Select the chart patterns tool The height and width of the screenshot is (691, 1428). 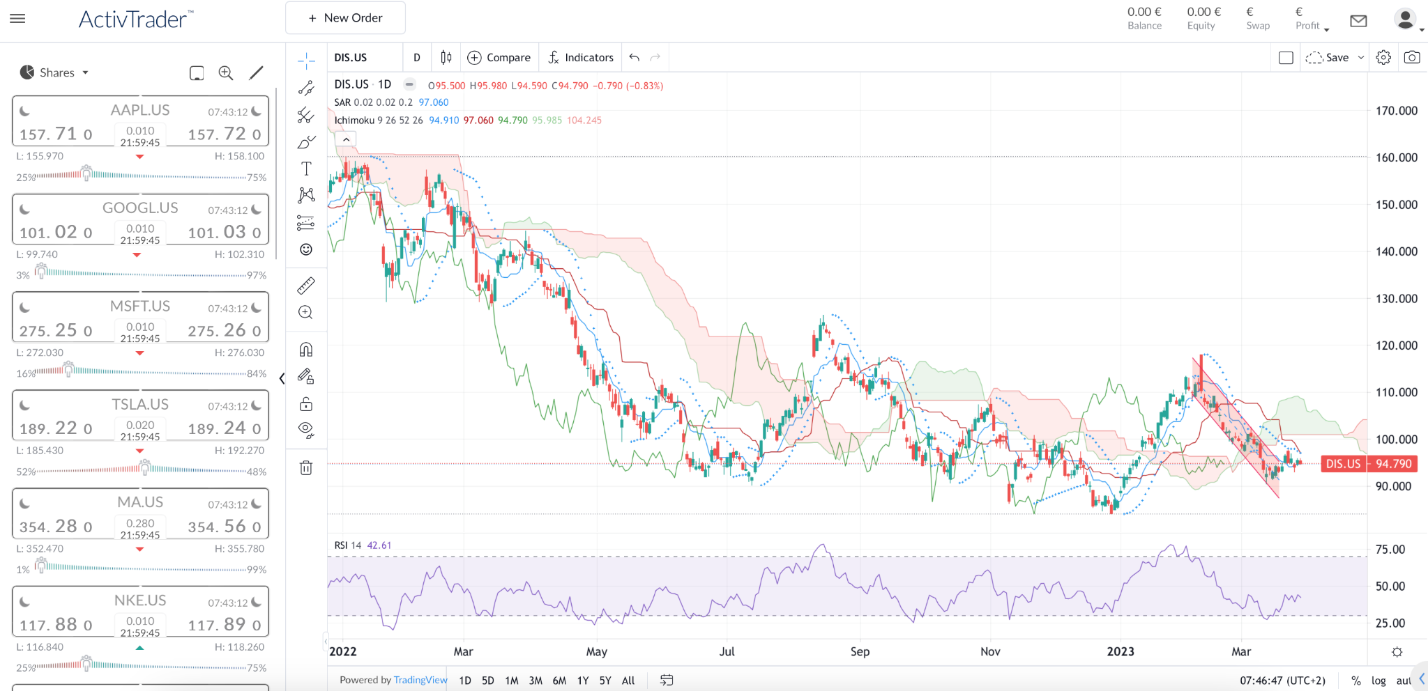tap(306, 195)
